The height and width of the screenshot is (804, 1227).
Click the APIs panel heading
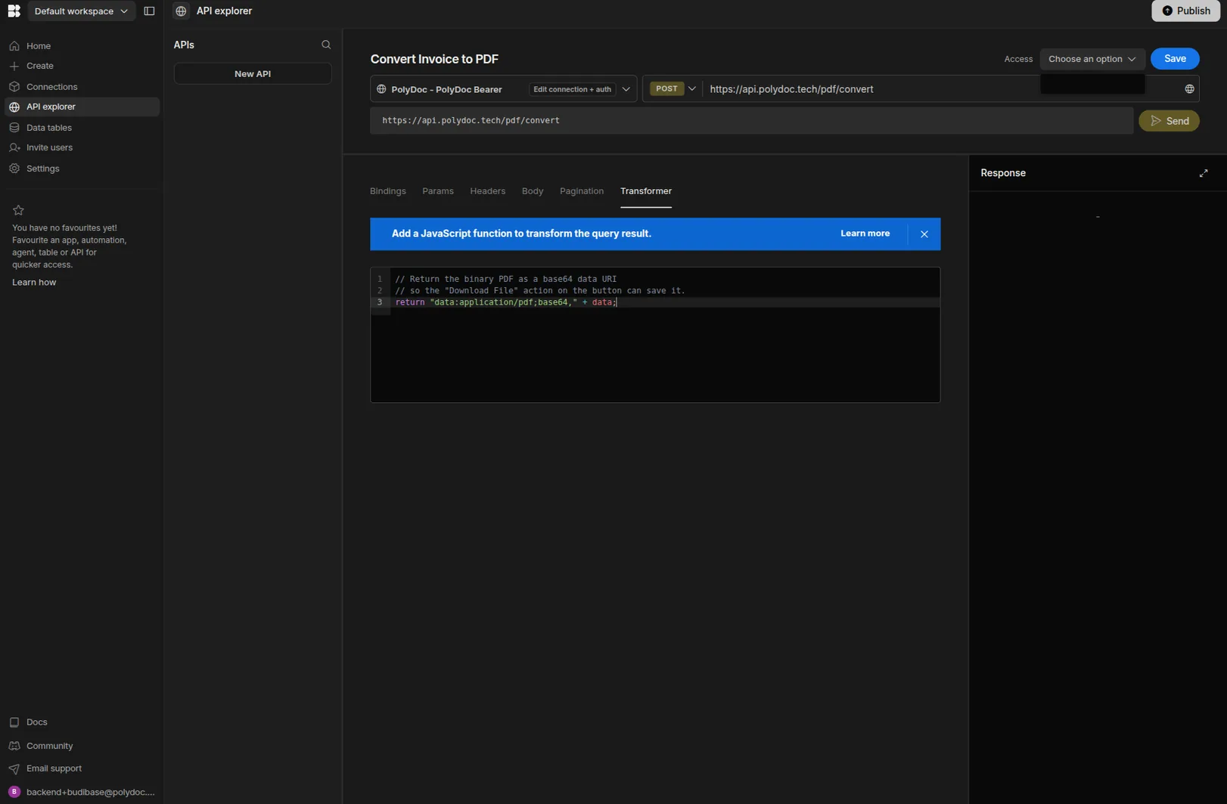pos(184,45)
